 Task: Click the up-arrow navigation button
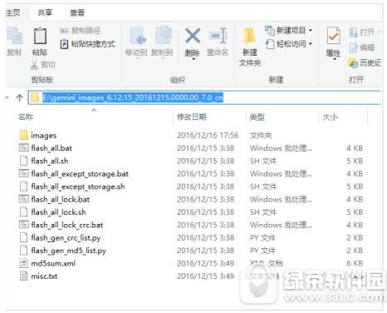[x=19, y=97]
